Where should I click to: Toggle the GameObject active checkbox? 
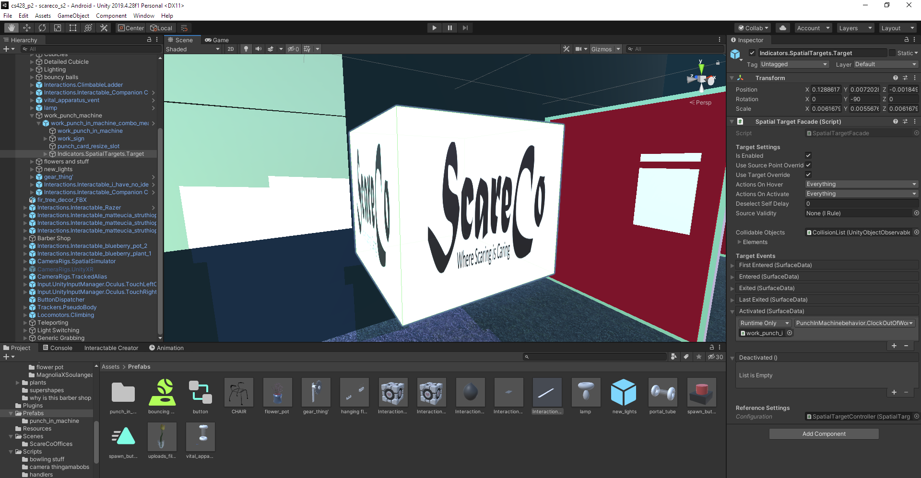pyautogui.click(x=752, y=53)
